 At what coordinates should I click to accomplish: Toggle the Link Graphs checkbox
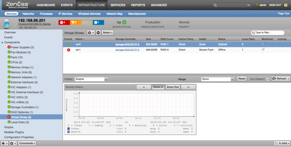point(268,79)
